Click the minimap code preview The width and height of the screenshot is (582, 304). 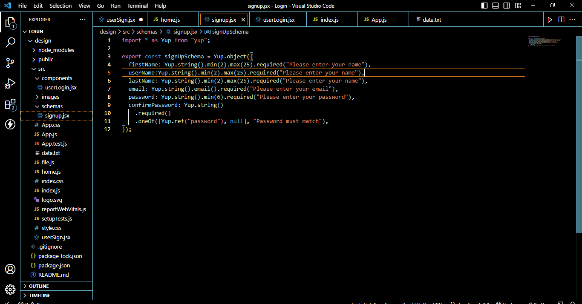[544, 42]
